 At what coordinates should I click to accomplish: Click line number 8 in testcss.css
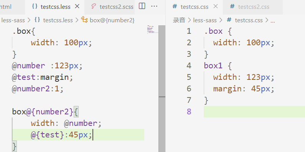coord(189,112)
